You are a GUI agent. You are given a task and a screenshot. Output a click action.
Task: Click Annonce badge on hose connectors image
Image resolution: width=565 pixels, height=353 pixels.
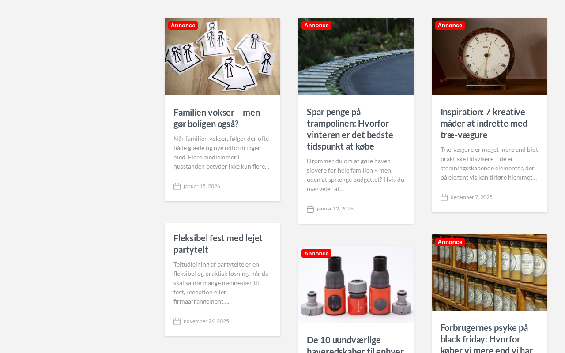(316, 254)
